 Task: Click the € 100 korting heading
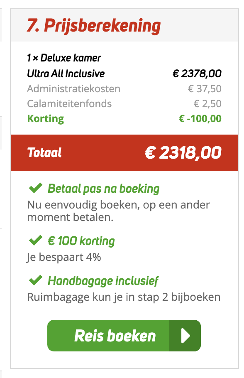81,241
